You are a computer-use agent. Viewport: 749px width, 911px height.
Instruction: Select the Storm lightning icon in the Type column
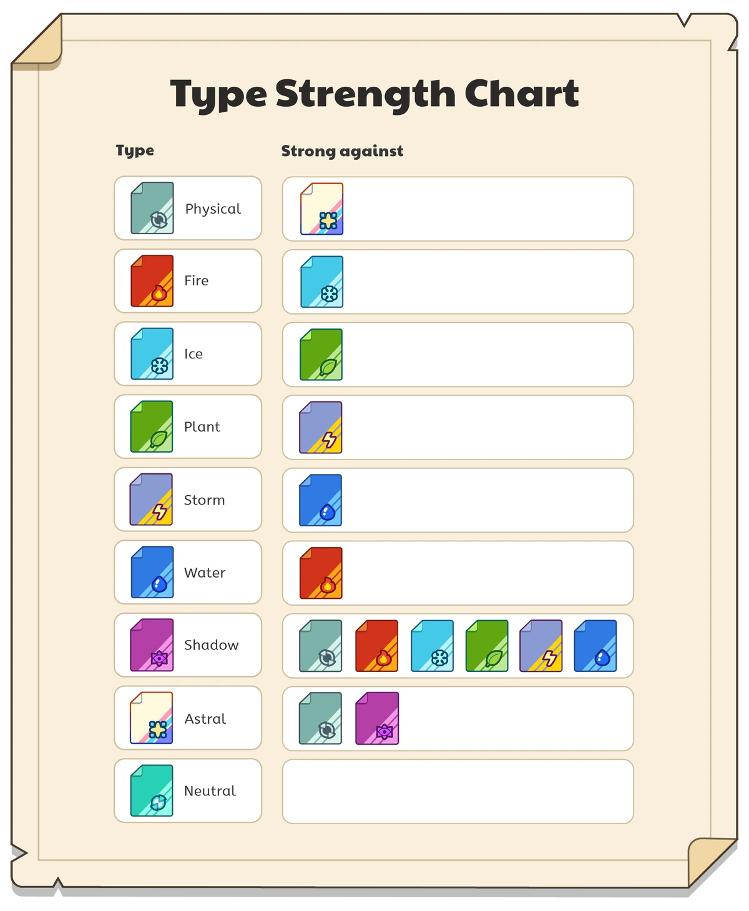click(x=152, y=500)
